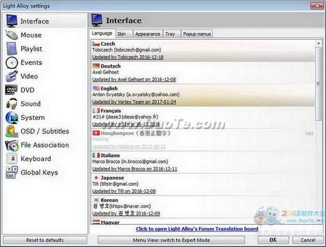
Task: Open the Tray tab
Action: tap(172, 34)
